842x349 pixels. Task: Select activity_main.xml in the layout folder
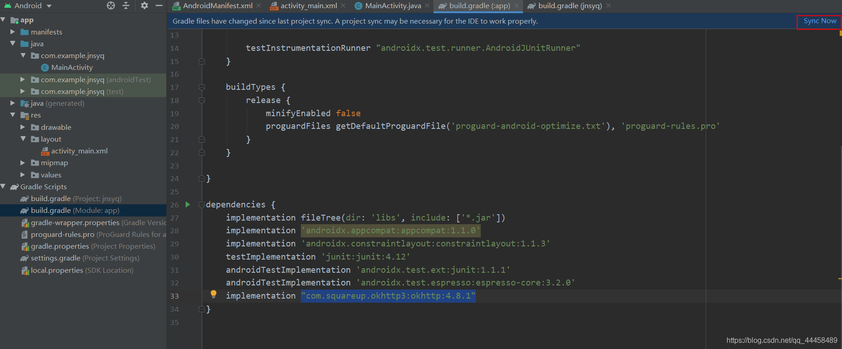80,151
